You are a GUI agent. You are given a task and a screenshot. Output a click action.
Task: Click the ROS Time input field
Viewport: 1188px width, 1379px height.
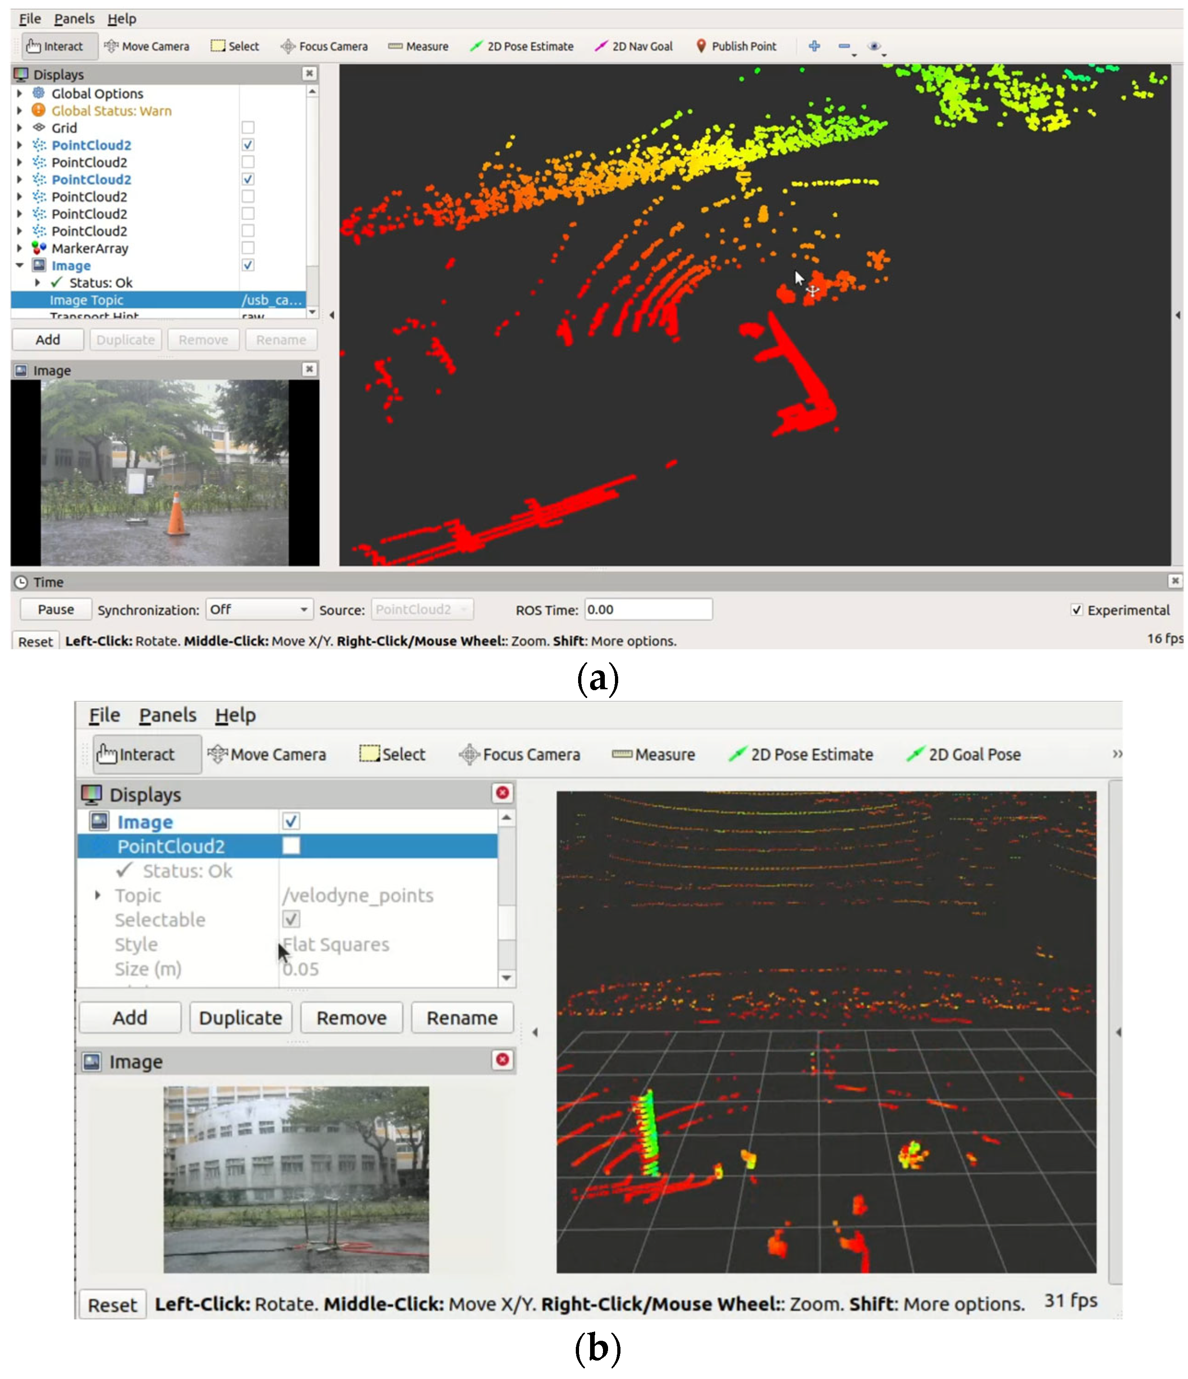click(x=648, y=610)
